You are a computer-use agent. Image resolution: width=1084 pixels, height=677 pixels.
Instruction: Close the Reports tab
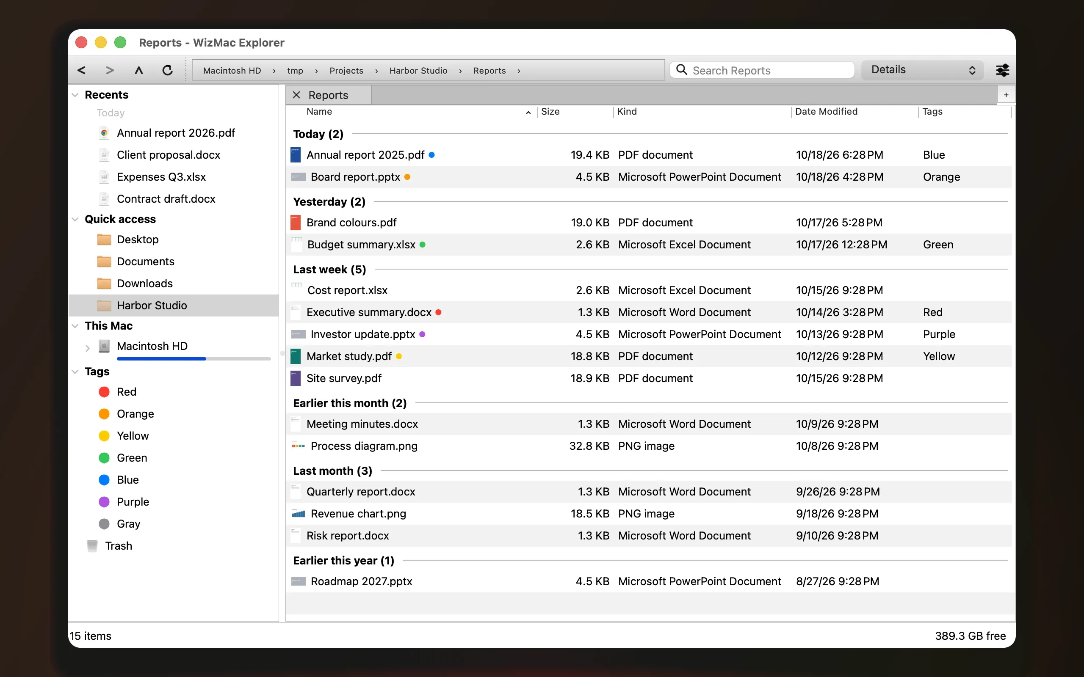coord(296,95)
